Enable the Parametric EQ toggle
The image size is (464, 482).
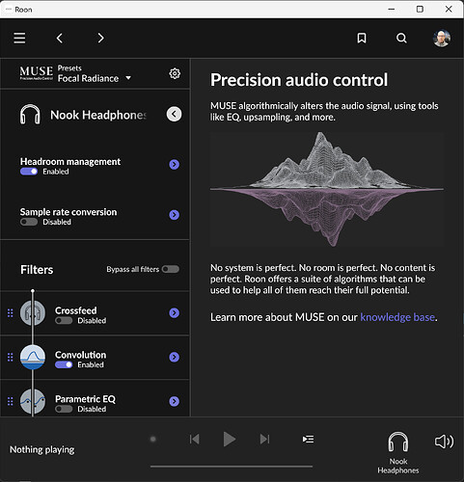coord(64,409)
